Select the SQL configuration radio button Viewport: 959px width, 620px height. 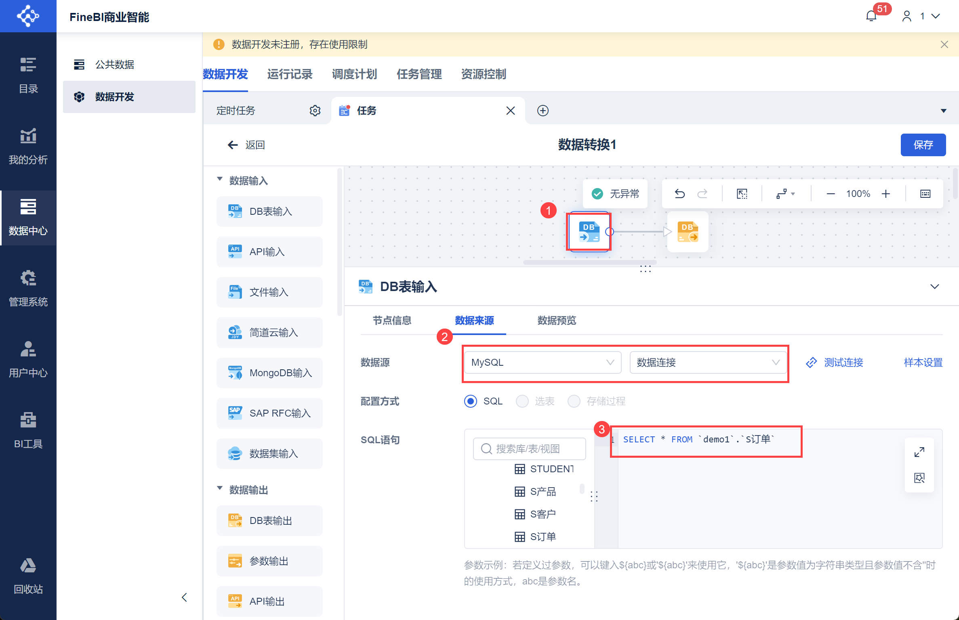470,401
